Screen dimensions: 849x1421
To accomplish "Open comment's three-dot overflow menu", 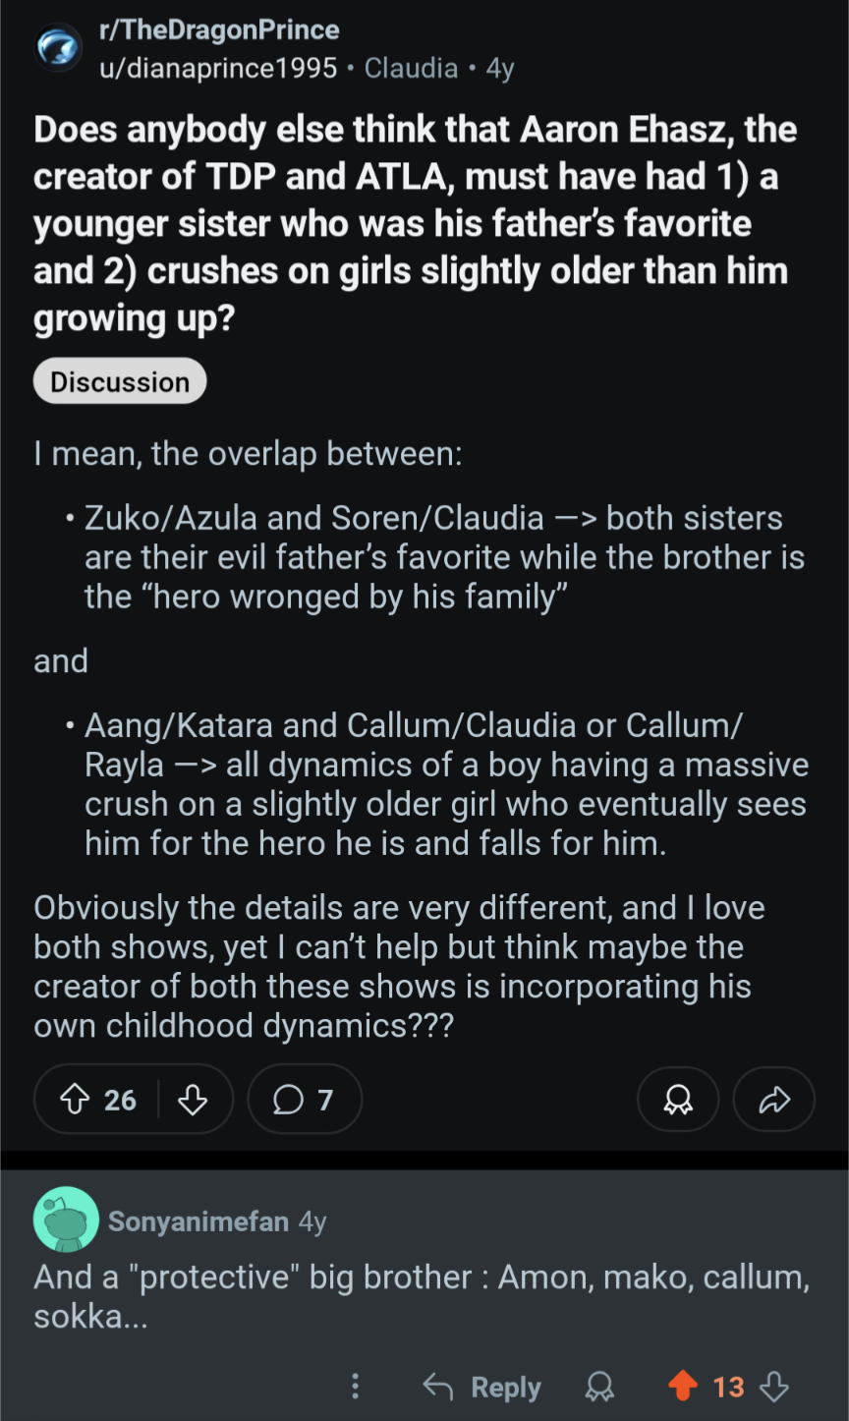I will (355, 1387).
